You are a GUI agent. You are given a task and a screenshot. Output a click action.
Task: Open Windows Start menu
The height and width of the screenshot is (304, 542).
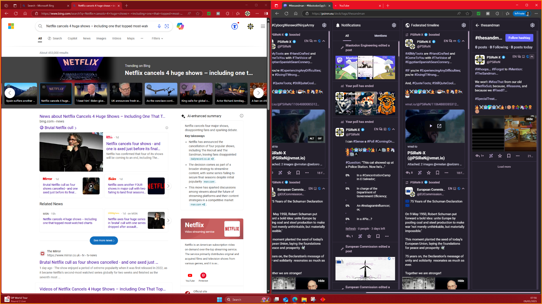coord(220,299)
